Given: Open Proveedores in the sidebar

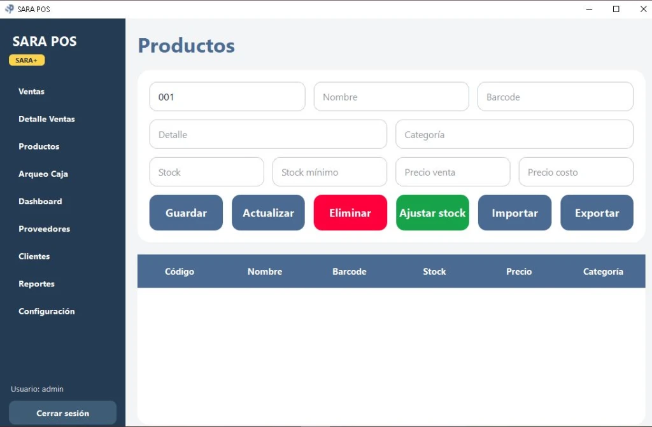Looking at the screenshot, I should click(44, 228).
